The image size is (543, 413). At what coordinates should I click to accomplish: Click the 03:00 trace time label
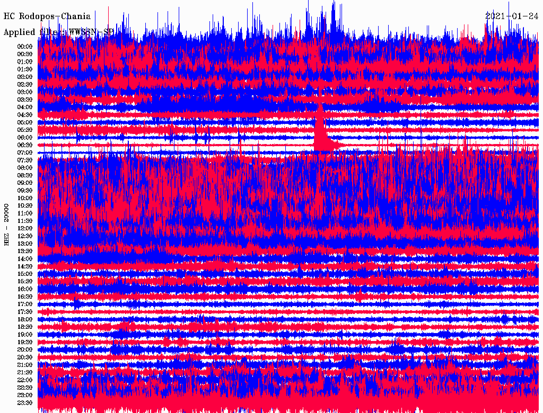[x=24, y=92]
